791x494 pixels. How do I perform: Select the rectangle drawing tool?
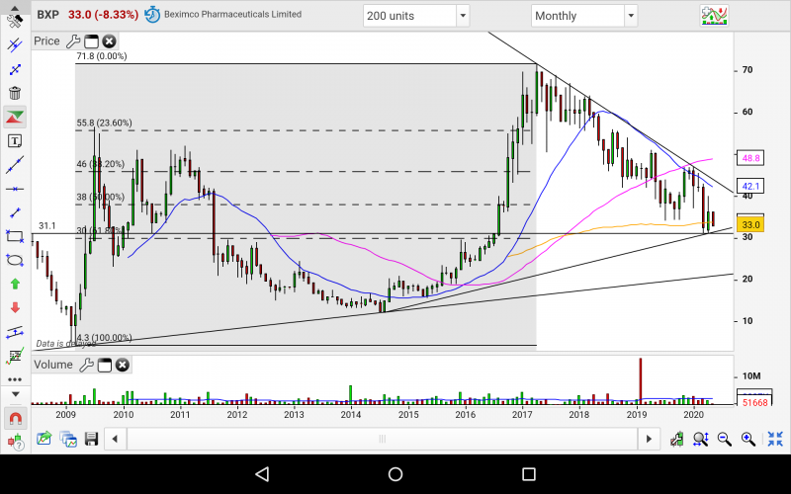point(15,236)
